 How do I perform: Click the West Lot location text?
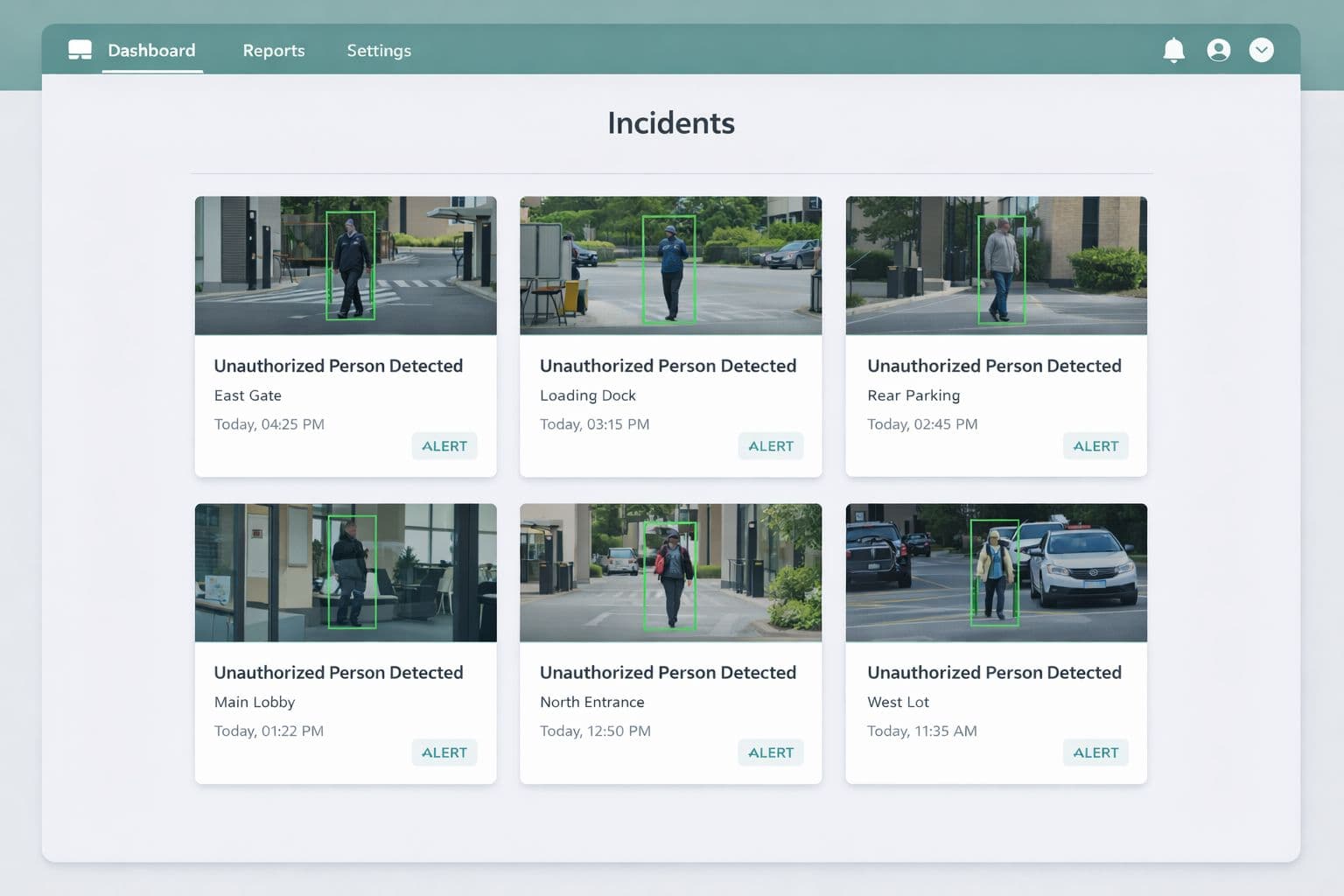[898, 702]
